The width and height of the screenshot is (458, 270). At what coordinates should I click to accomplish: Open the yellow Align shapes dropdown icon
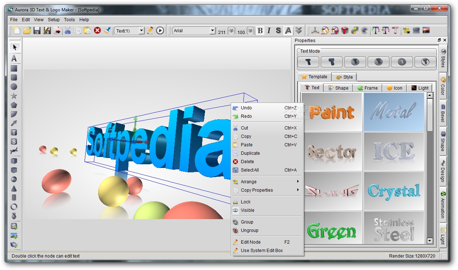tap(406, 31)
